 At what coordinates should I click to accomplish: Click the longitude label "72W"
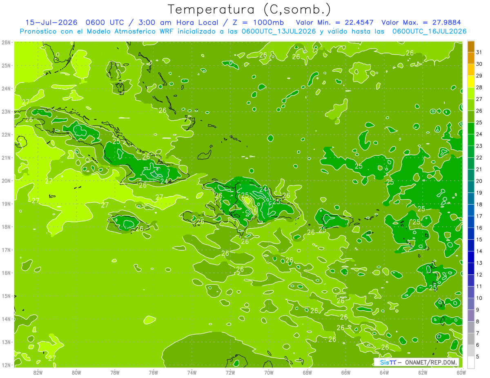click(230, 372)
